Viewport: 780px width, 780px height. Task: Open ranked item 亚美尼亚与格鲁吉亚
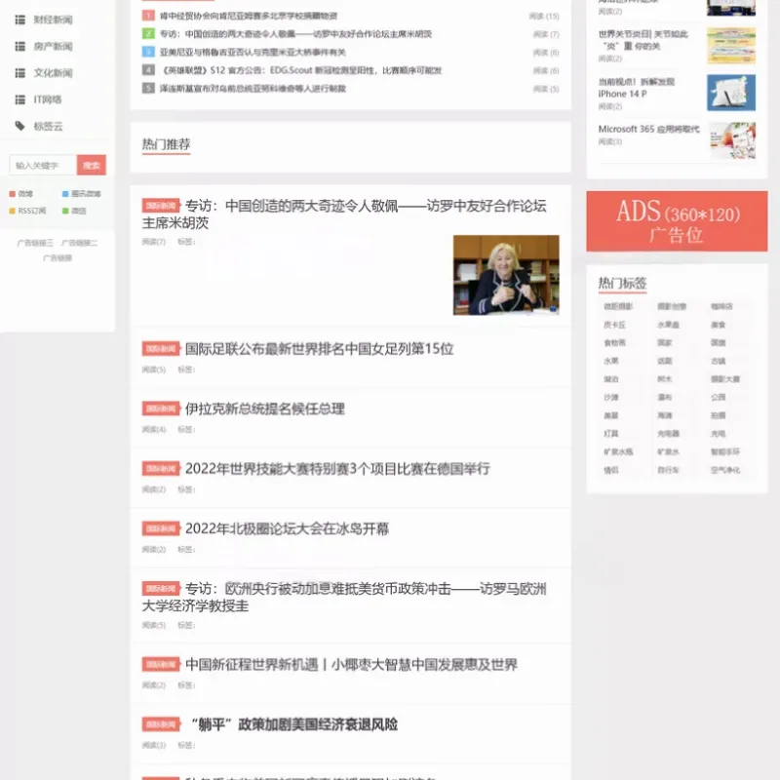pos(253,52)
